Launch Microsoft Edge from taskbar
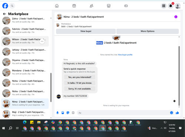 [x=25, y=122]
